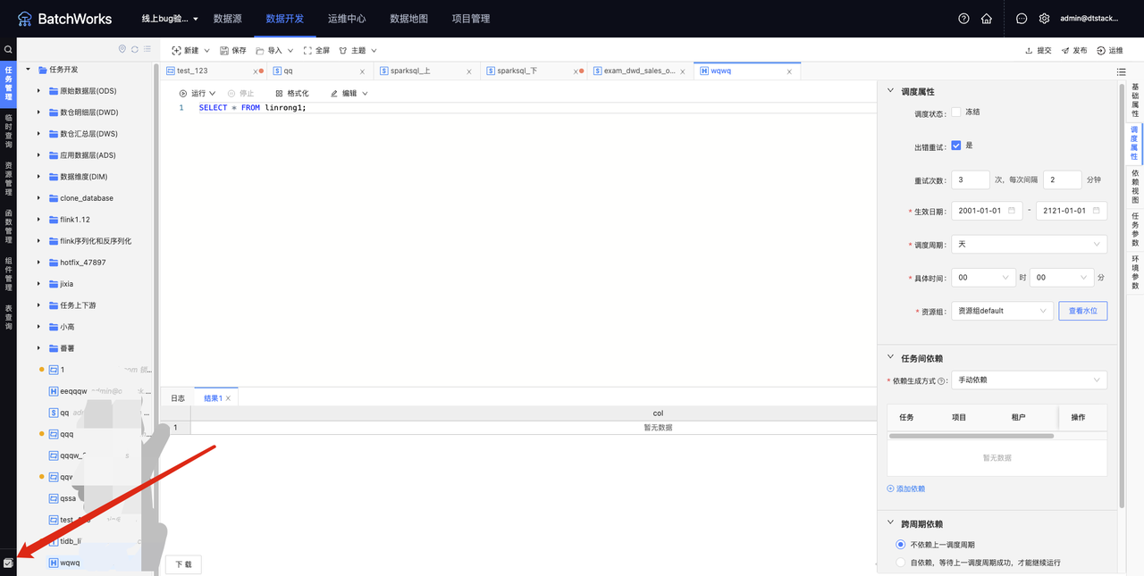Open calendar icon in the 2001-01-01 date field
Viewport: 1144px width, 576px height.
click(x=1012, y=211)
